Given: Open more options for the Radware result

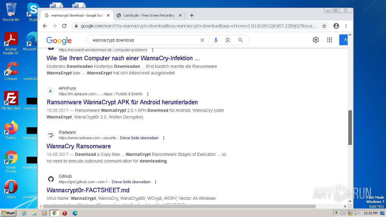Looking at the screenshot, I should 164,138.
